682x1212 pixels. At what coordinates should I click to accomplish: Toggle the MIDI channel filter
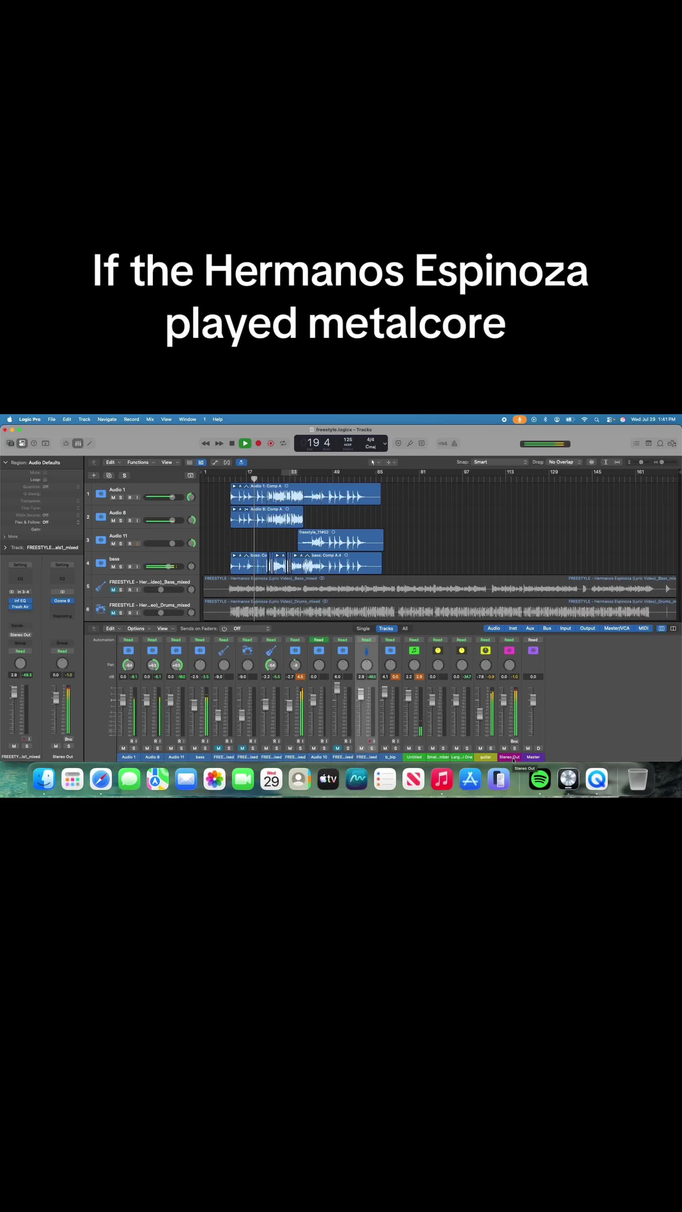point(643,629)
